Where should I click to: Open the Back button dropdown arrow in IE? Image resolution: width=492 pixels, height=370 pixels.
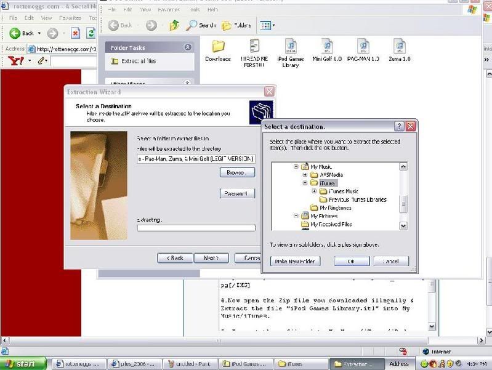pos(39,33)
